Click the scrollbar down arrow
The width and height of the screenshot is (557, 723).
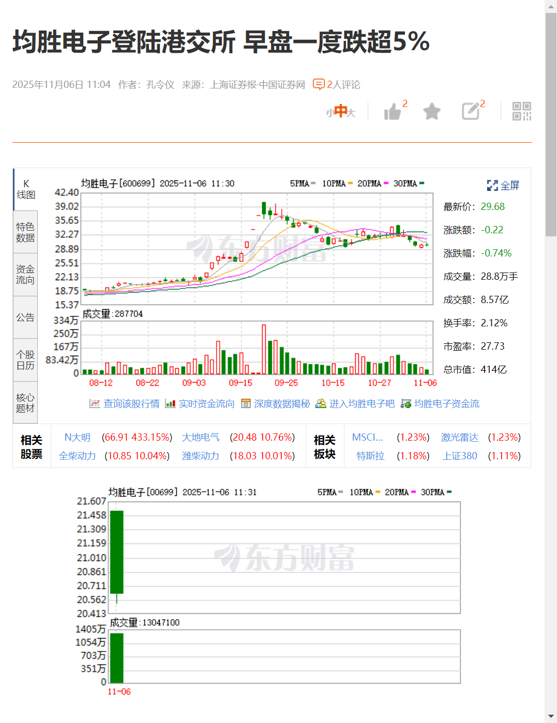[551, 717]
